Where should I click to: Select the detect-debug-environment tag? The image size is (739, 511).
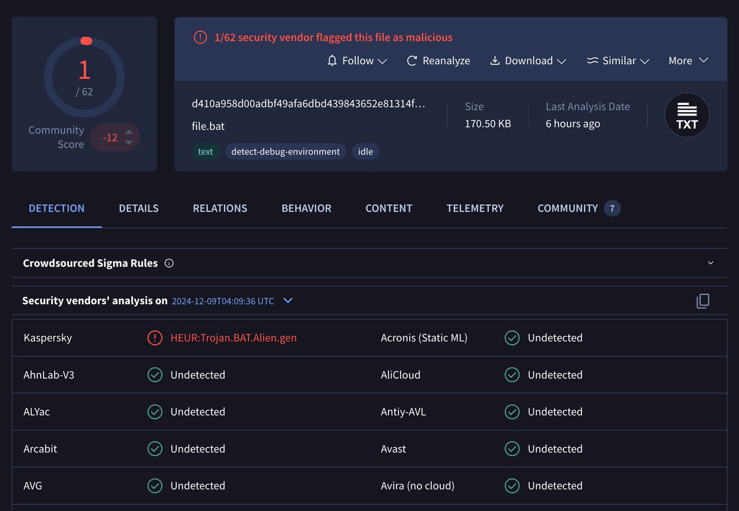tap(285, 151)
